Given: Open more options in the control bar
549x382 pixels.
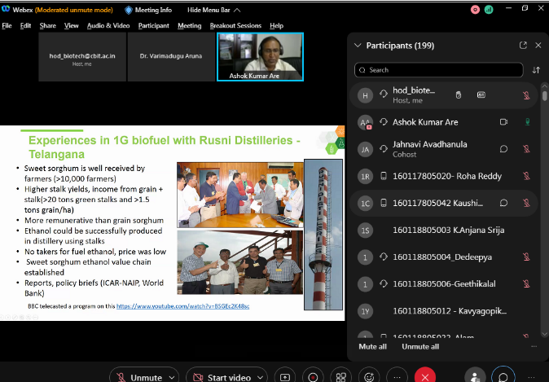Looking at the screenshot, I should tap(397, 377).
